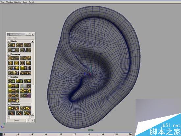This screenshot has width=181, height=136.
Task: Click the Shells icon with equals sign
Action: pos(19,45)
